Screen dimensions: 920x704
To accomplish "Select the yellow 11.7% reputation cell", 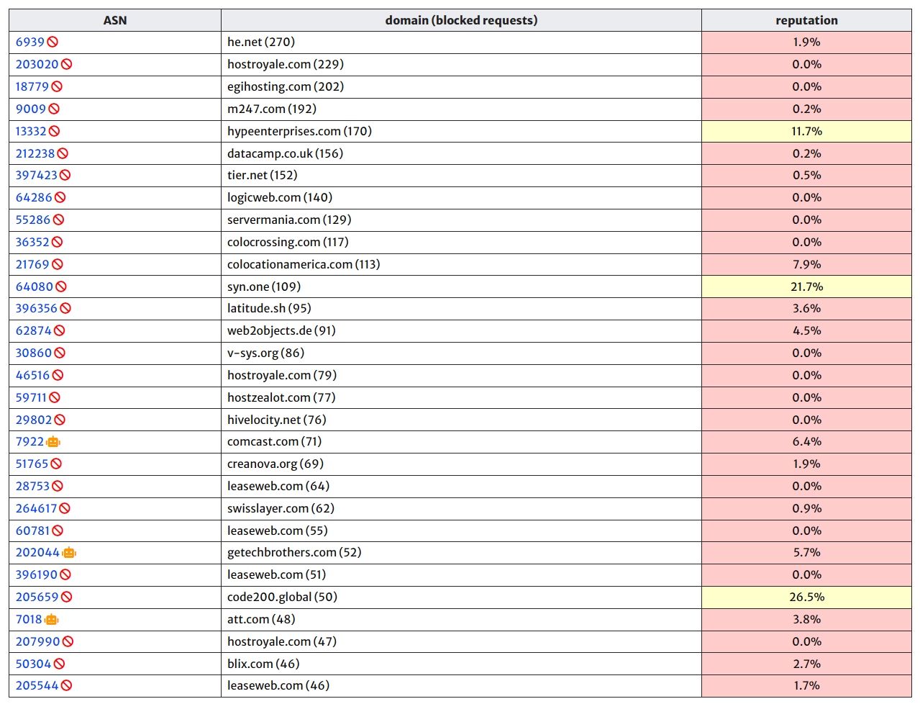I will (x=806, y=132).
